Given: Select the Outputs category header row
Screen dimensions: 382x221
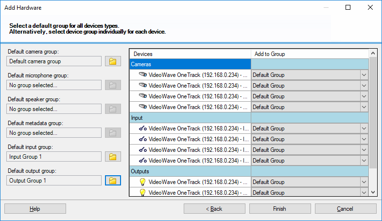Looking at the screenshot, I should point(249,171).
